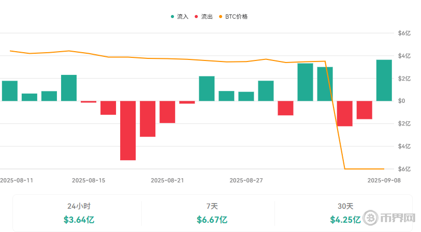Click the 2025-08-27 x-axis date label
This screenshot has height=232, width=421.
[x=246, y=180]
